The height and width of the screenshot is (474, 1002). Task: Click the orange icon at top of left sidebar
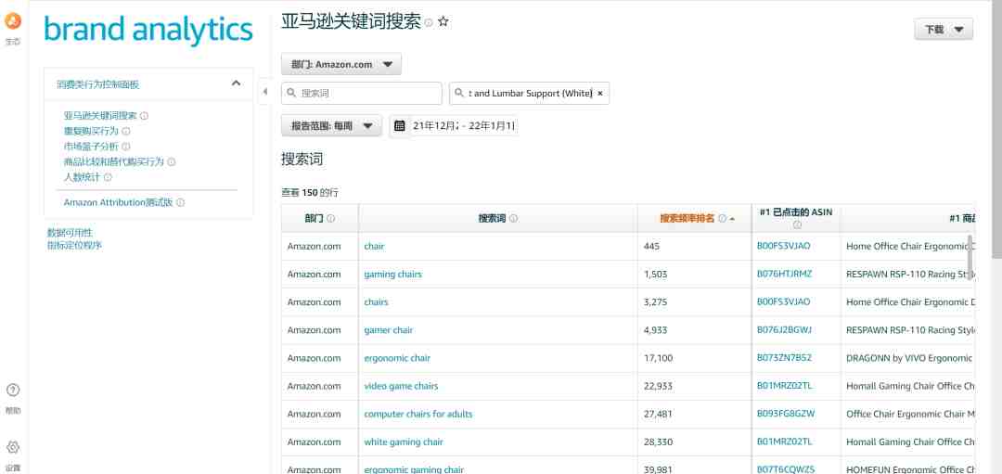[13, 21]
